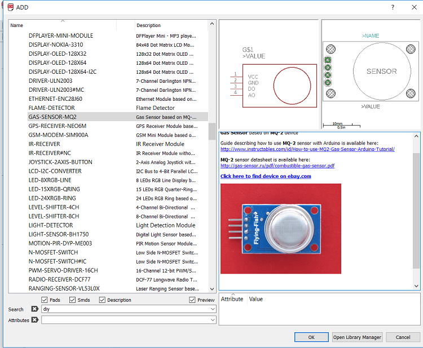This screenshot has width=423, height=348.
Task: Toggle the Preview checkbox
Action: 192,300
